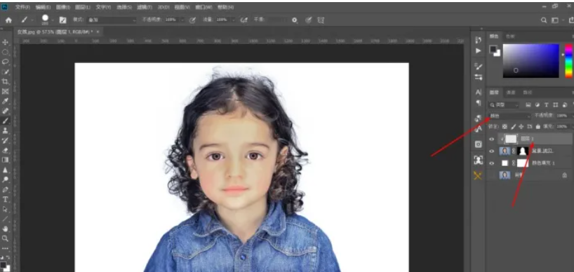Open brush mode dropdown in options bar
574x272 pixels.
tap(112, 20)
